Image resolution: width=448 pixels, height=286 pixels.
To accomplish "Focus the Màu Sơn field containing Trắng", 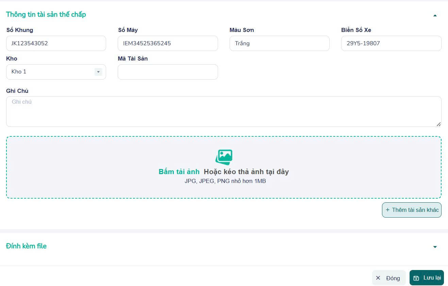I will point(279,43).
